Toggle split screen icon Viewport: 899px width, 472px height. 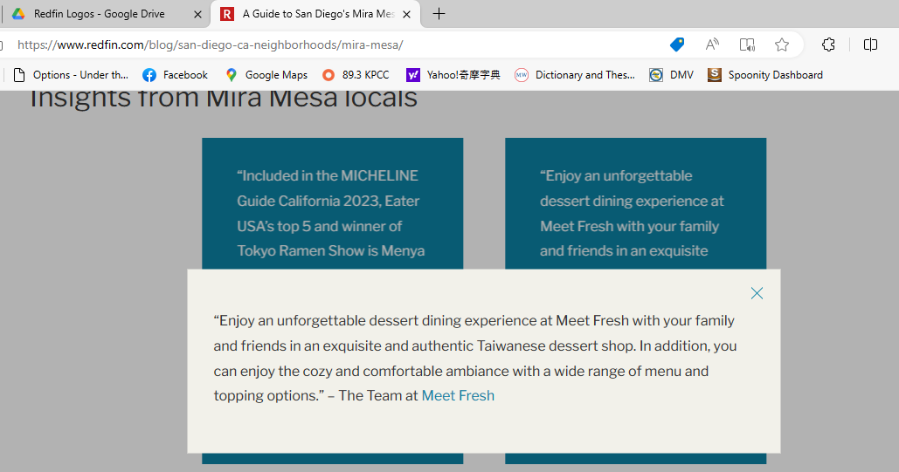click(870, 44)
